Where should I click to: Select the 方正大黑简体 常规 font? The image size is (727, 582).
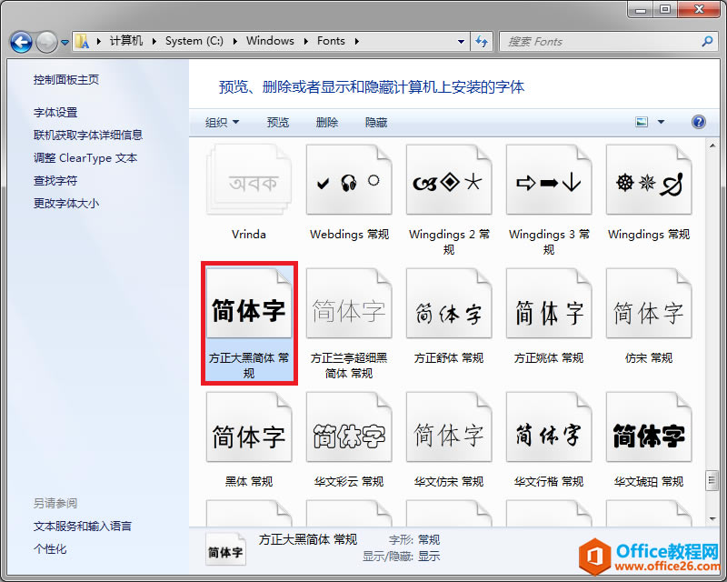[x=249, y=324]
